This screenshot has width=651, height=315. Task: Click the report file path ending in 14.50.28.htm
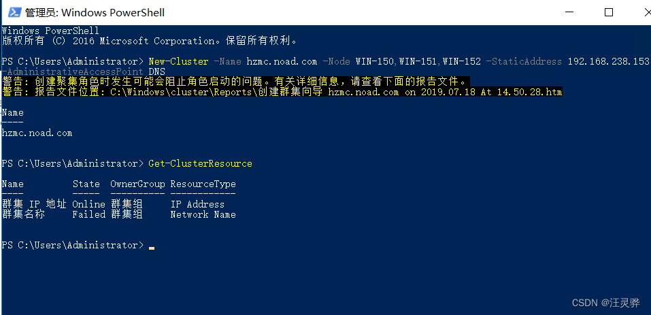[x=336, y=92]
